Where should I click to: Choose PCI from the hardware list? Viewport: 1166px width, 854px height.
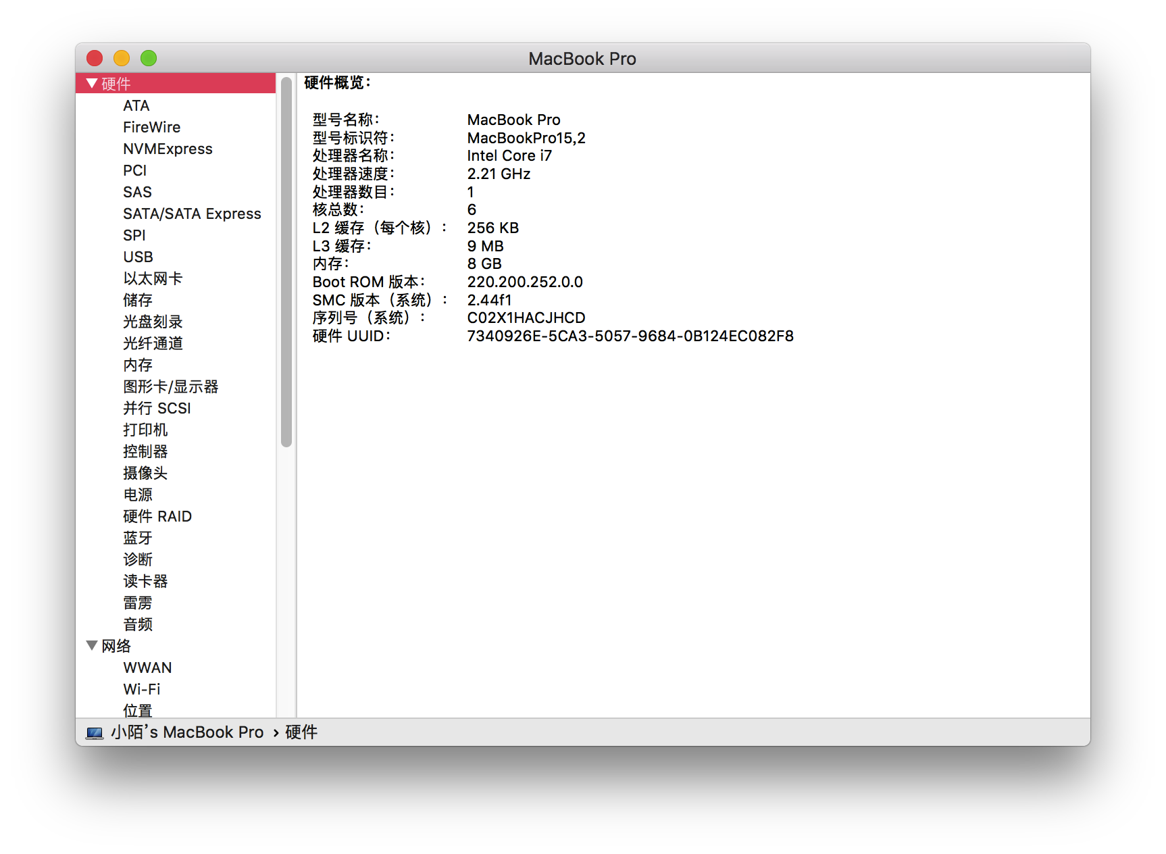135,170
